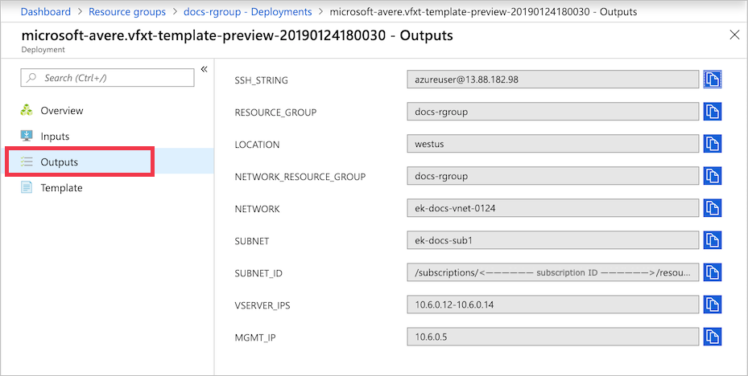Viewport: 748px width, 376px height.
Task: Open the Overview menu item
Action: pos(107,110)
